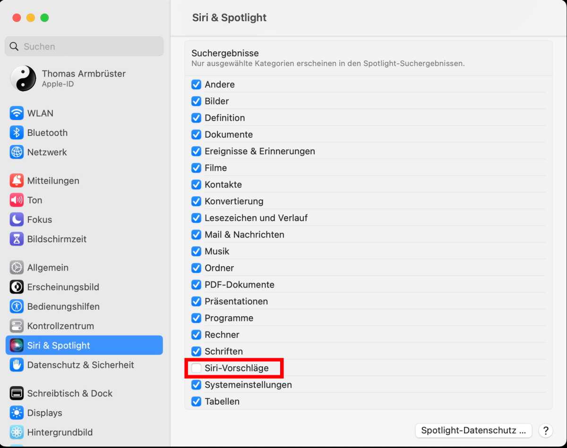This screenshot has height=448, width=567.
Task: Toggle Ereignisse & Erinnerungen checkbox
Action: click(196, 151)
